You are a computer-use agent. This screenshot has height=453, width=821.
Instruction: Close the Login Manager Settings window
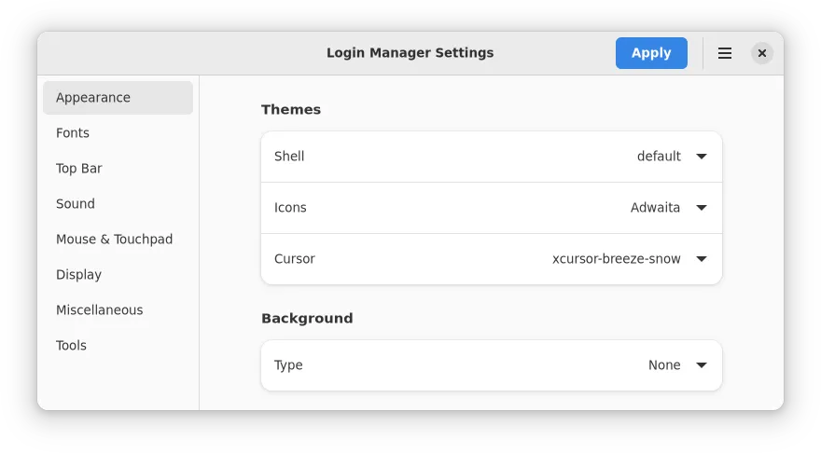point(762,53)
